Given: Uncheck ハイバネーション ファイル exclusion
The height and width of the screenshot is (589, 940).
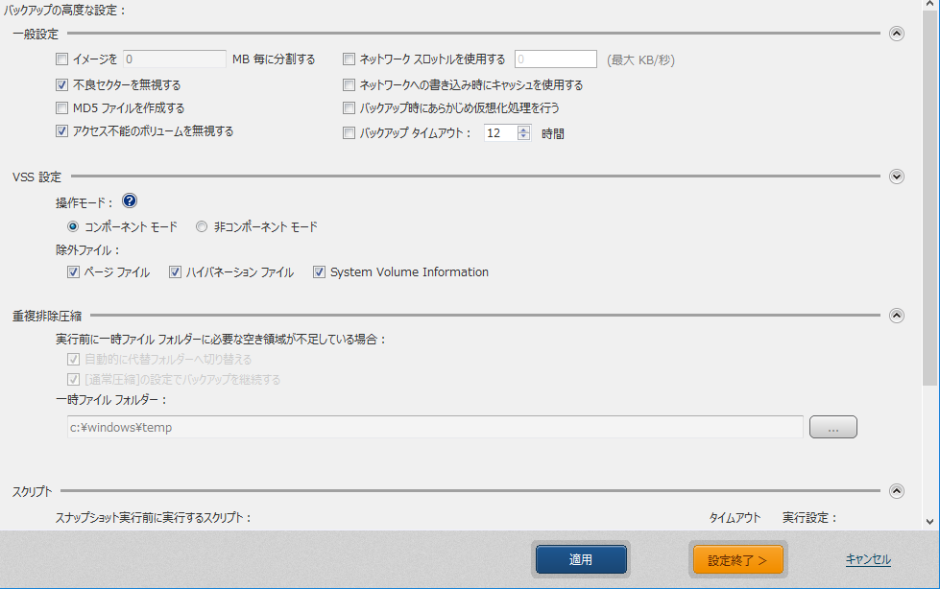Looking at the screenshot, I should pos(176,272).
